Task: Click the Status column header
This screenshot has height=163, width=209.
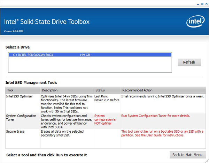Action: click(107, 90)
